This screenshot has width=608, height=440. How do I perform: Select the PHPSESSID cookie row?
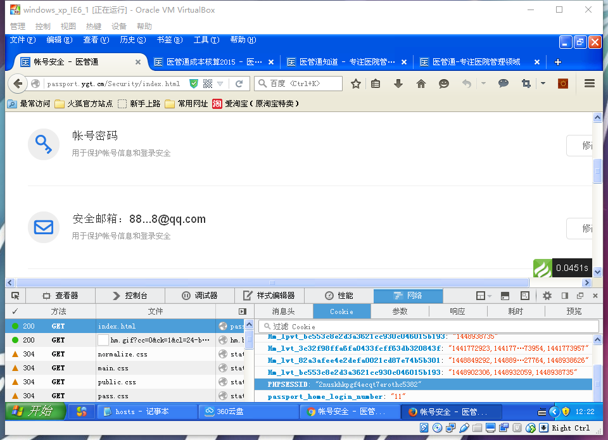coord(424,384)
